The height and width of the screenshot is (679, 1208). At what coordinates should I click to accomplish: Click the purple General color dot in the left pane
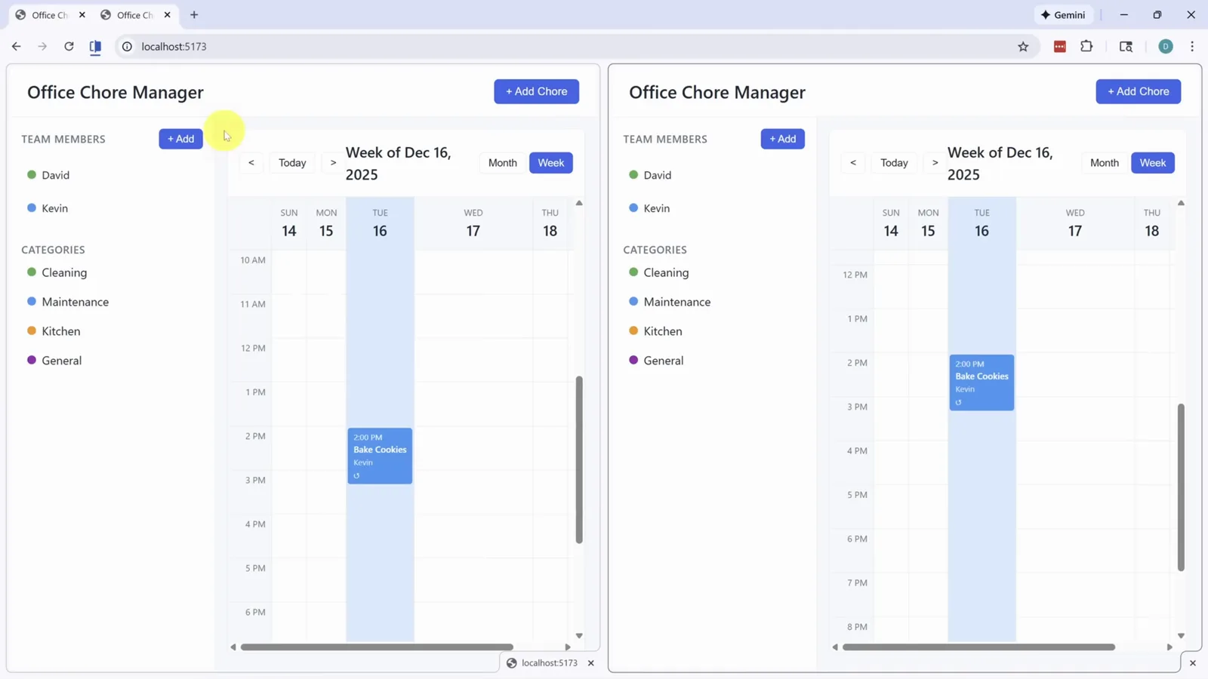coord(32,360)
